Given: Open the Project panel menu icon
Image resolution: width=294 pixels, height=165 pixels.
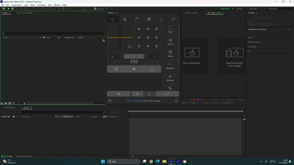Looking at the screenshot, I should coord(10,13).
